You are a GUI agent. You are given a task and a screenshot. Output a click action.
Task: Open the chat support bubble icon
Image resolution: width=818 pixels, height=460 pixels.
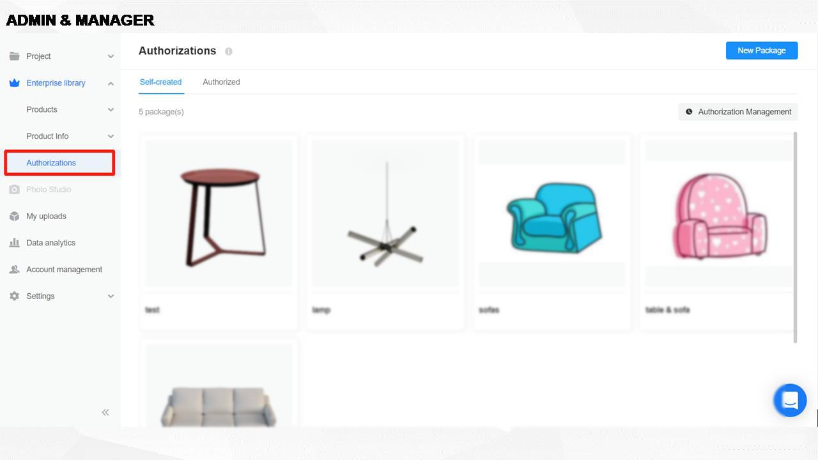pos(790,401)
